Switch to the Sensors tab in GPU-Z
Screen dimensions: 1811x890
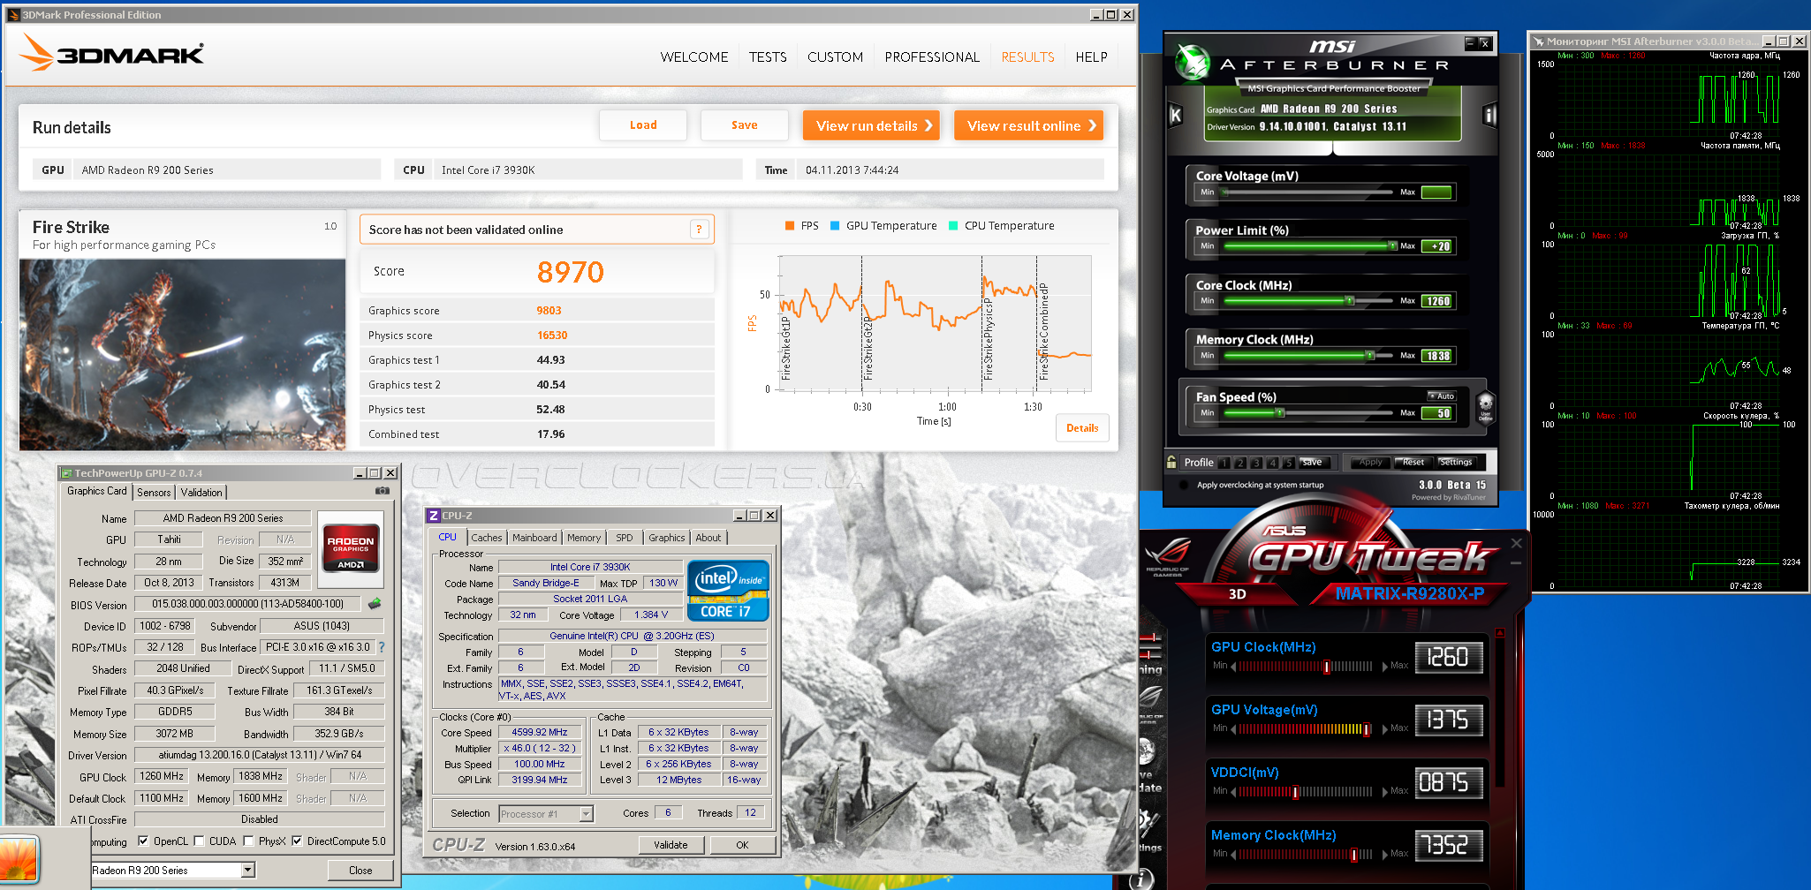pyautogui.click(x=154, y=493)
